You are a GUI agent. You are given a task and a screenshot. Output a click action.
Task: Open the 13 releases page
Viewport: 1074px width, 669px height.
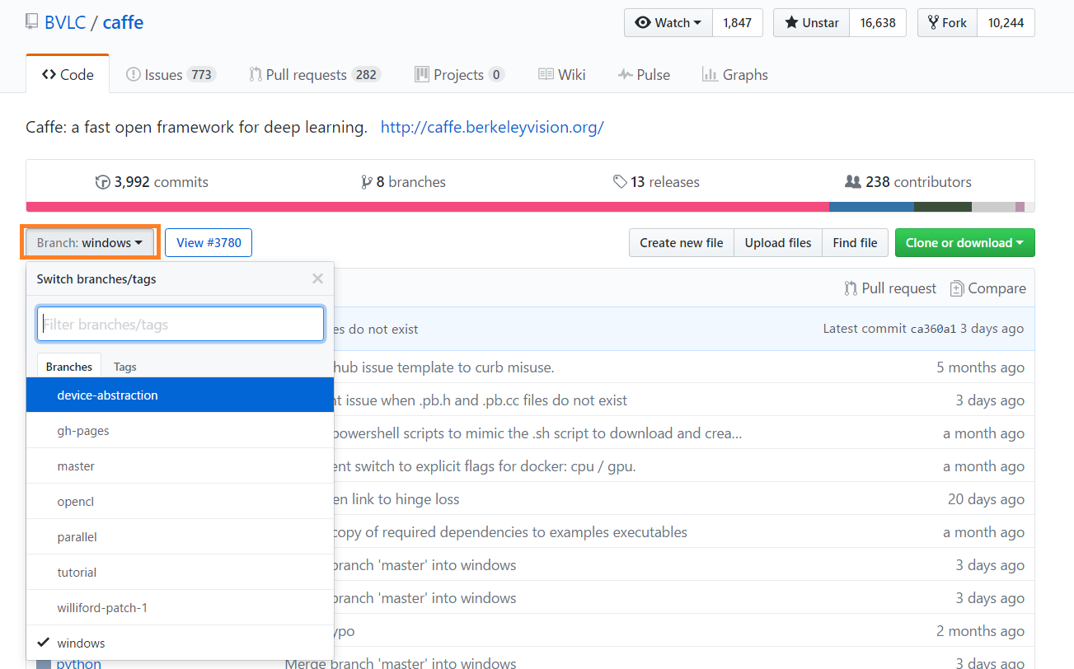656,182
